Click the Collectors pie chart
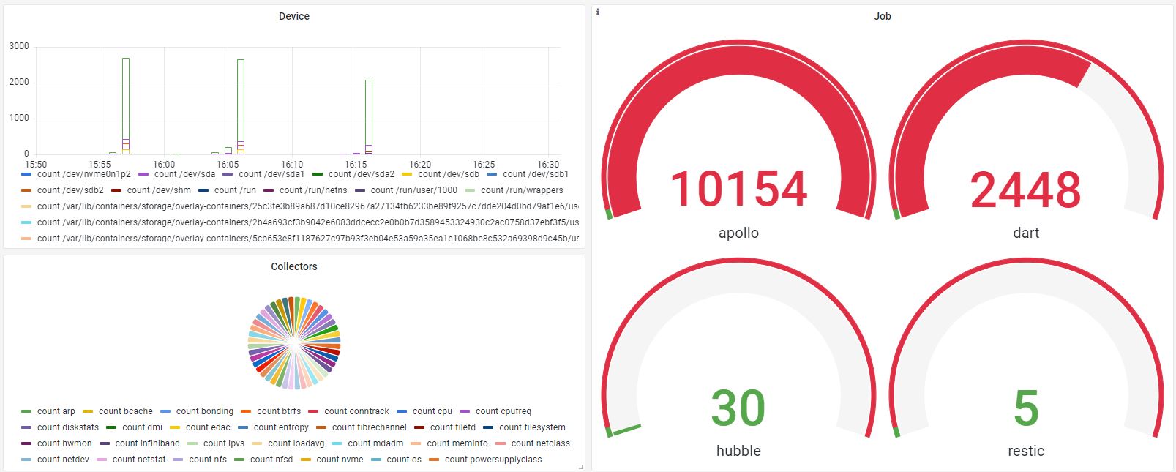Image resolution: width=1176 pixels, height=472 pixels. (x=294, y=342)
